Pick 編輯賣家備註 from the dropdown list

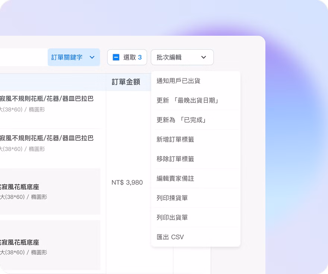click(196, 178)
